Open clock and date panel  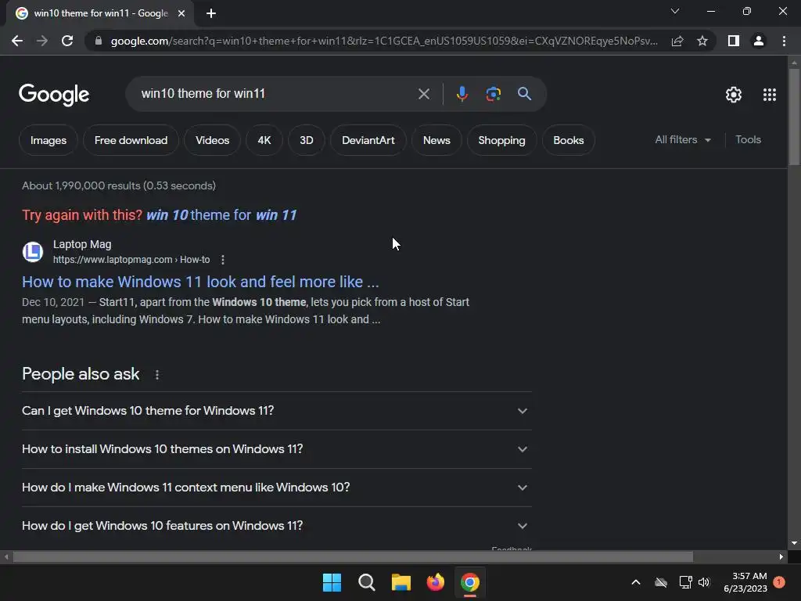(x=745, y=582)
